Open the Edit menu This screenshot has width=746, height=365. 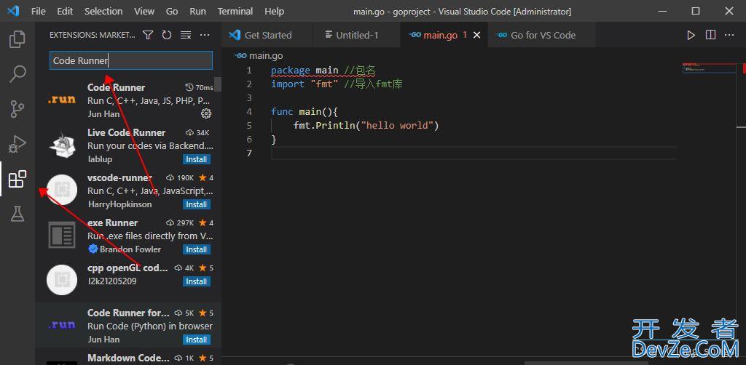[65, 11]
